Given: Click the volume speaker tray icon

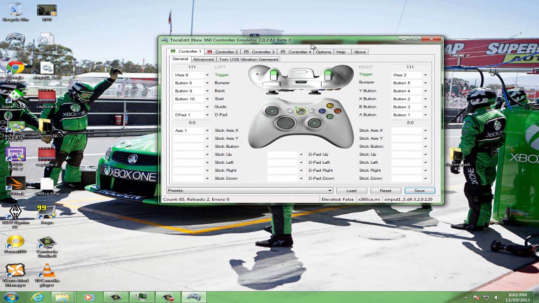Looking at the screenshot, I should [496, 297].
